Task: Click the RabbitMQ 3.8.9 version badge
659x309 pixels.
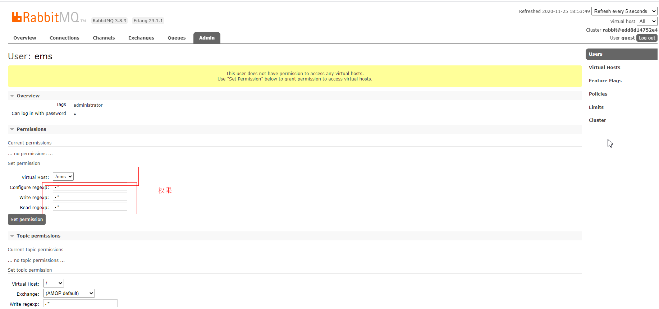Action: tap(109, 21)
